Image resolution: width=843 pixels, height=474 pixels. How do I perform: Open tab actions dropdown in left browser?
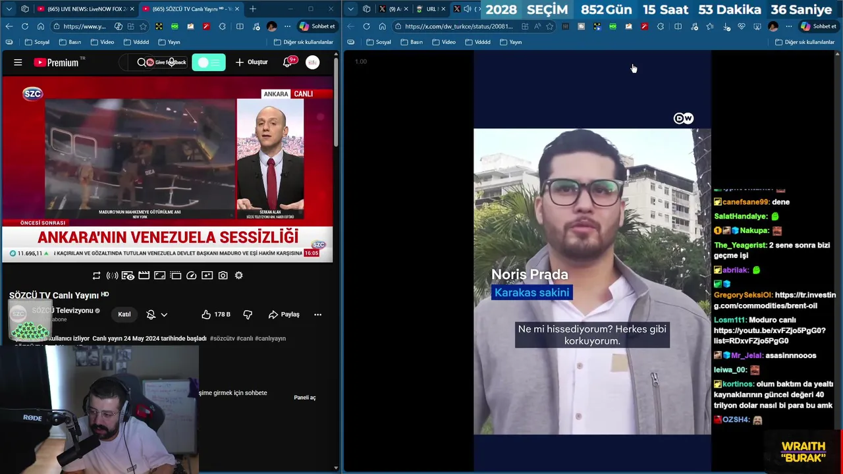[9, 9]
